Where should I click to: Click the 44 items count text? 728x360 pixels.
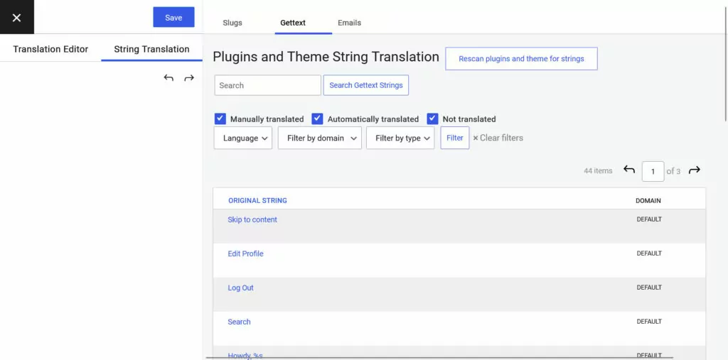[x=598, y=170]
